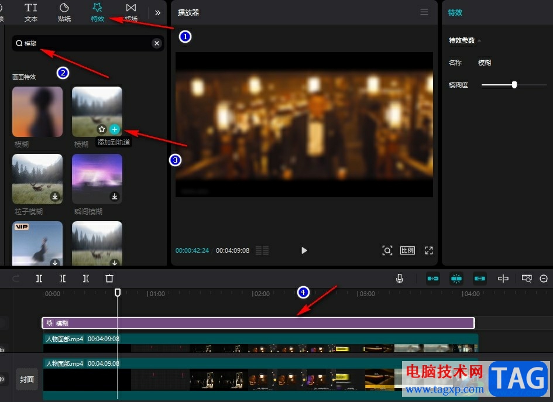Open the player panel menu icon
553x402 pixels.
coord(424,12)
